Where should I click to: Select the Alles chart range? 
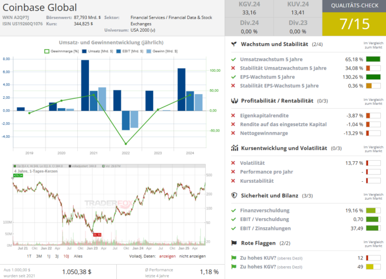pyautogui.click(x=78, y=256)
